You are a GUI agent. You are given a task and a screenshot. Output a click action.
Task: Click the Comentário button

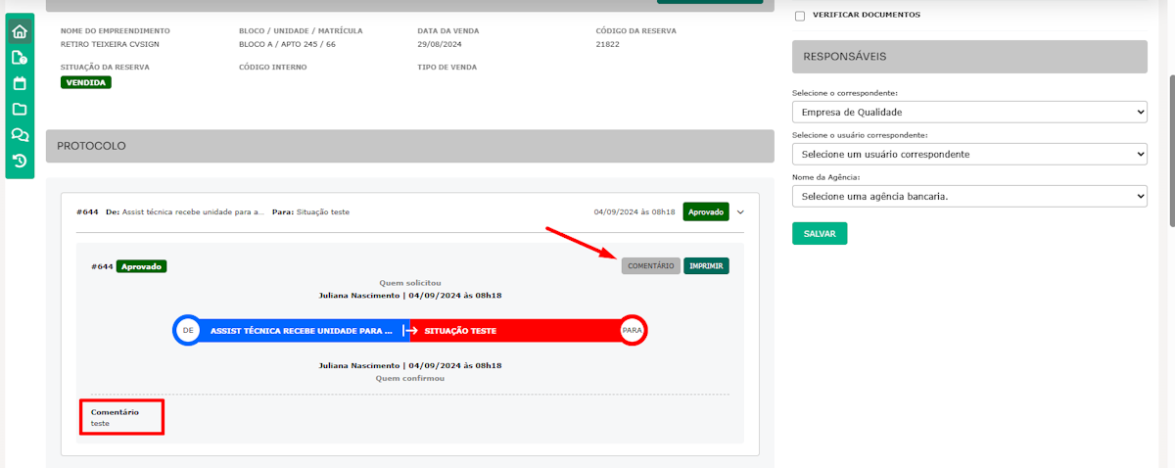pyautogui.click(x=651, y=266)
